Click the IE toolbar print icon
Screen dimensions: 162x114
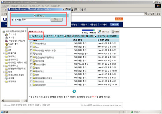[x=72, y=10]
